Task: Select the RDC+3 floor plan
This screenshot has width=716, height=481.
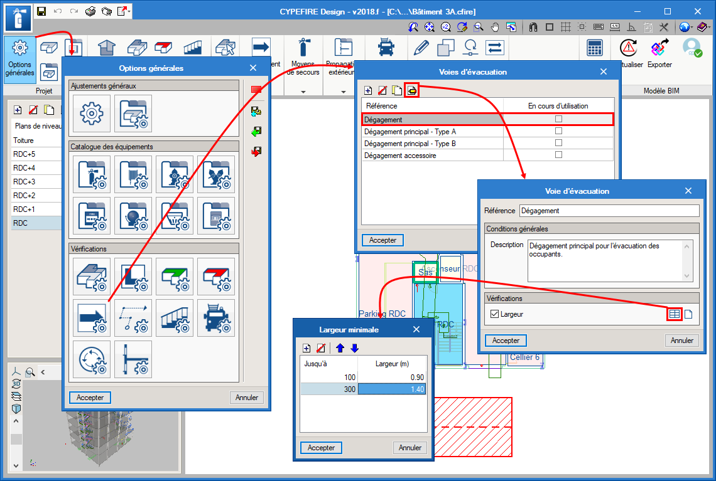Action: coord(36,181)
